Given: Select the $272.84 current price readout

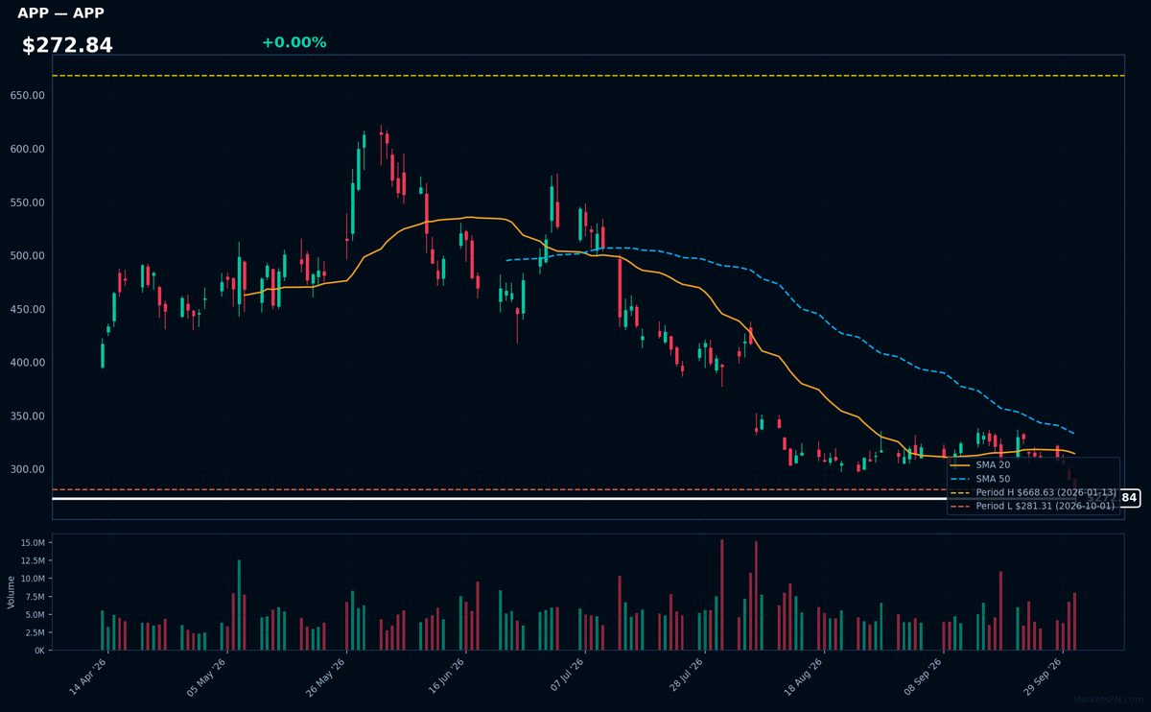Looking at the screenshot, I should pos(67,45).
